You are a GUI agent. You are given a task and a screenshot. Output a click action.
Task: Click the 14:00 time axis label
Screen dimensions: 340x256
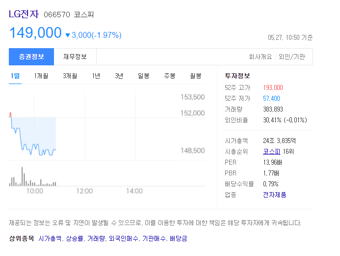[134, 191]
